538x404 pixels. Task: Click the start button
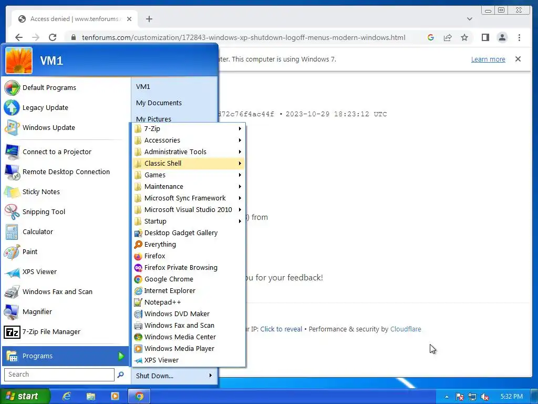point(25,396)
